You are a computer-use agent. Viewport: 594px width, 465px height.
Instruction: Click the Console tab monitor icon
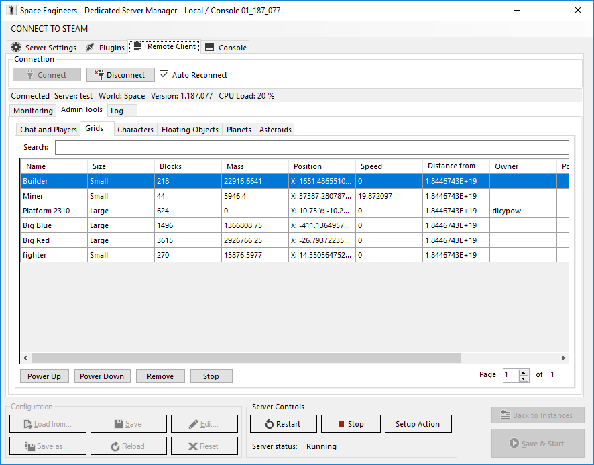click(209, 47)
